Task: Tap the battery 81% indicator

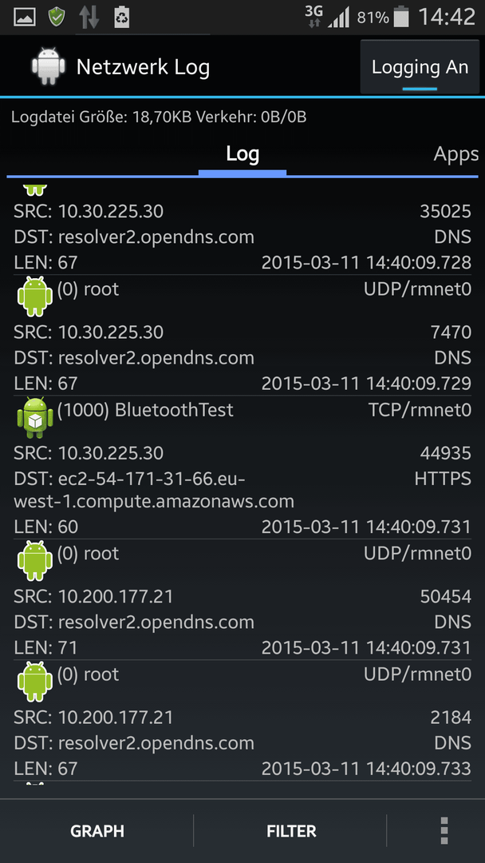Action: (383, 18)
